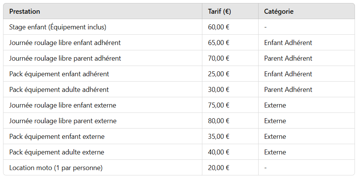Viewport: 358px width, 180px height.
Task: Click Journée roulage libre parent adhérent
Action: (65, 58)
